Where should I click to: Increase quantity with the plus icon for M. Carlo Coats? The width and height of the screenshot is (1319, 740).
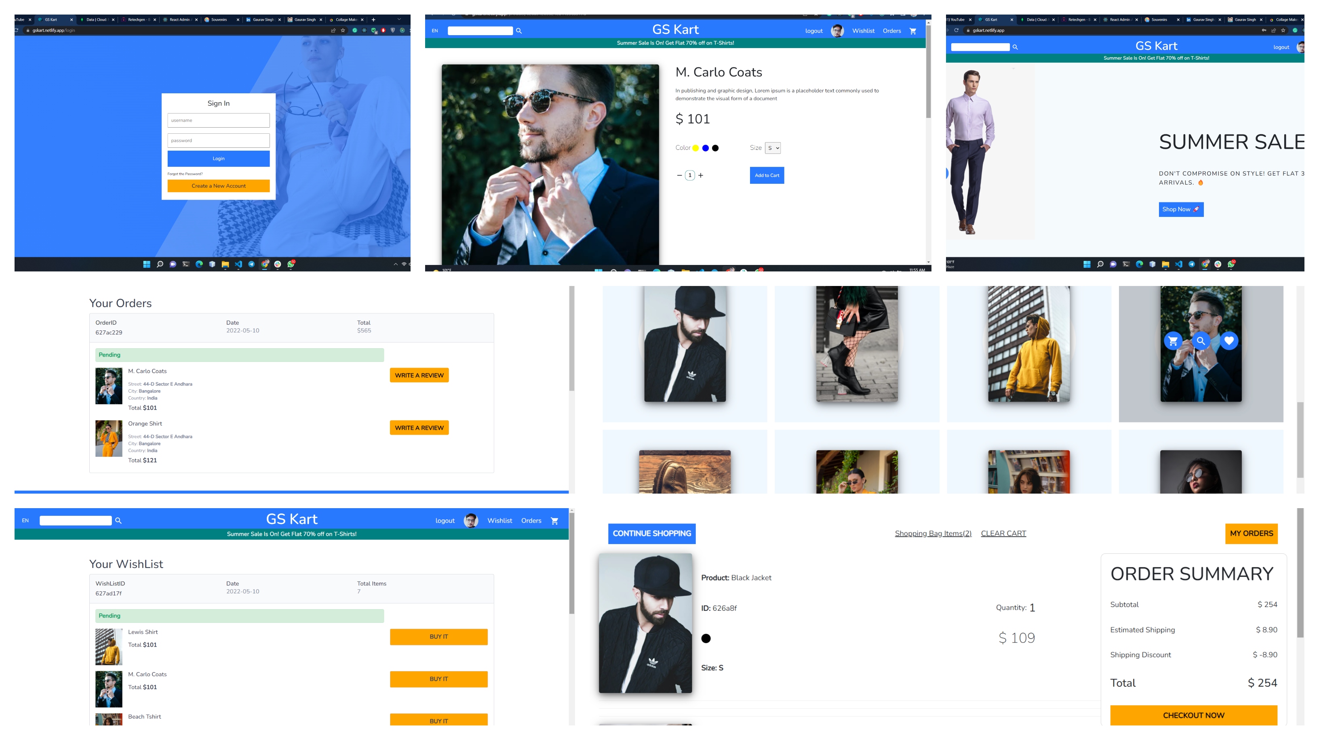(x=700, y=176)
